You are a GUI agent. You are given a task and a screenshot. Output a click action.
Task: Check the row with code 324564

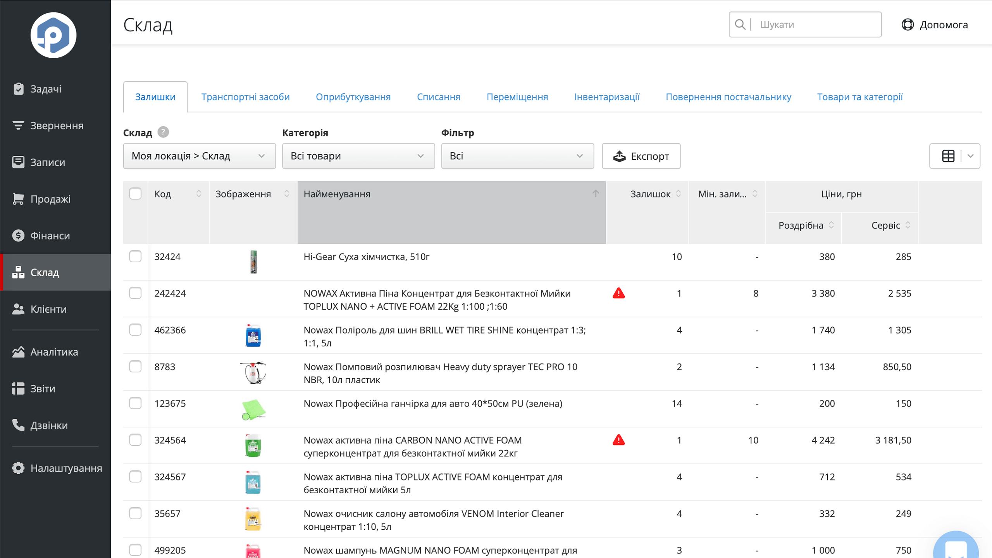pos(135,440)
